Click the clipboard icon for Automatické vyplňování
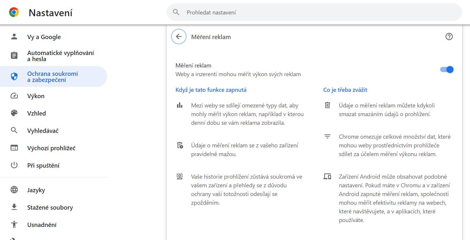 click(14, 56)
